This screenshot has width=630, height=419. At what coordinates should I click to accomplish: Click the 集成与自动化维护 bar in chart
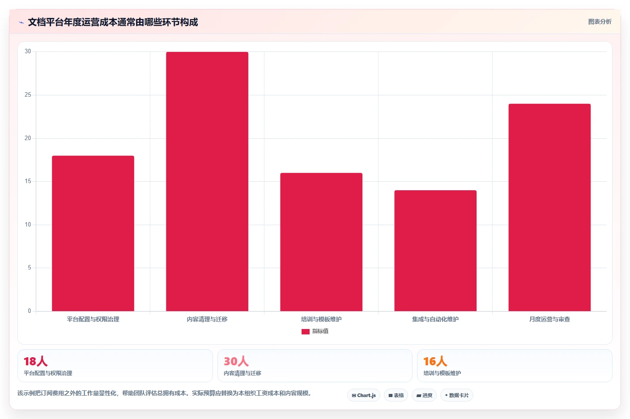435,251
